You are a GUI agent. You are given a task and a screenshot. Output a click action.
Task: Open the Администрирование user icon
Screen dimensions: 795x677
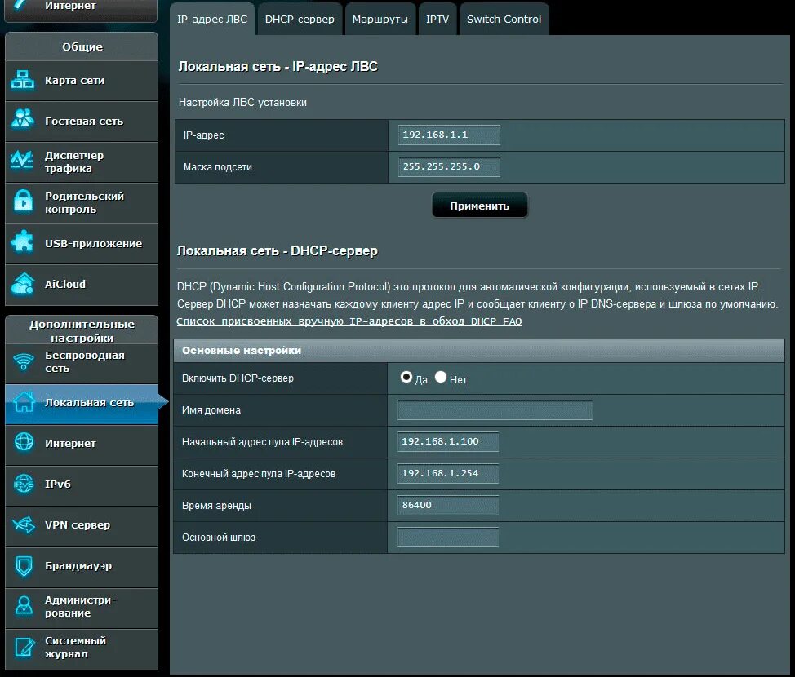tap(24, 605)
